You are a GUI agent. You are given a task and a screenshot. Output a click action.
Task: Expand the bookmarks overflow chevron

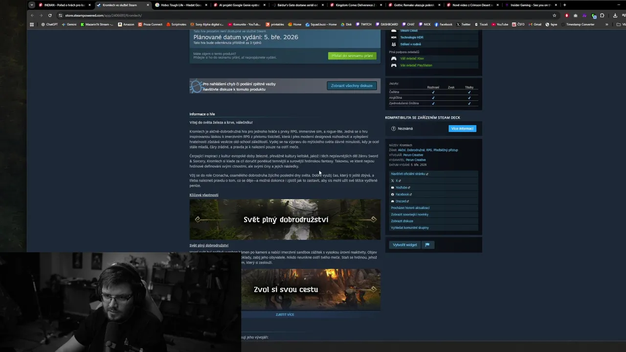coord(607,24)
